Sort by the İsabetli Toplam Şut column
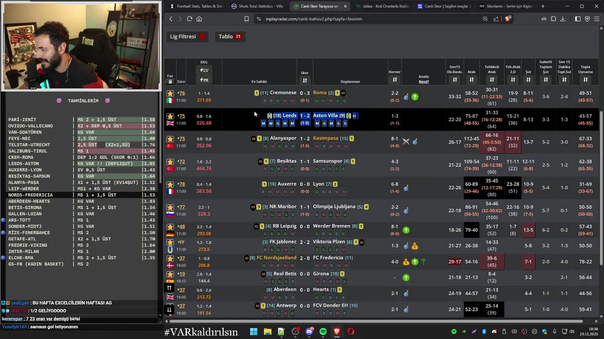This screenshot has height=339, width=604. pyautogui.click(x=545, y=80)
